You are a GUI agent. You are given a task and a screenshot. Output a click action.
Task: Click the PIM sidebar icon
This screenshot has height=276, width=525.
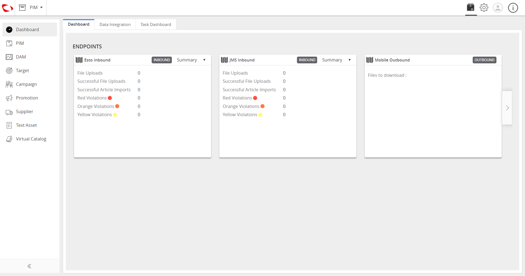click(9, 43)
